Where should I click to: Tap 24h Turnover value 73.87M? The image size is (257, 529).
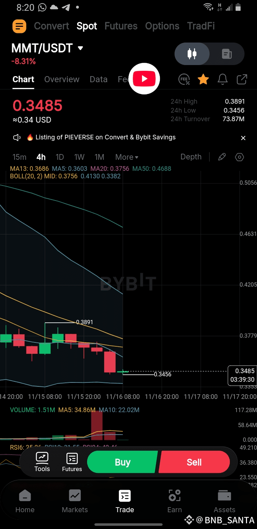tap(233, 119)
